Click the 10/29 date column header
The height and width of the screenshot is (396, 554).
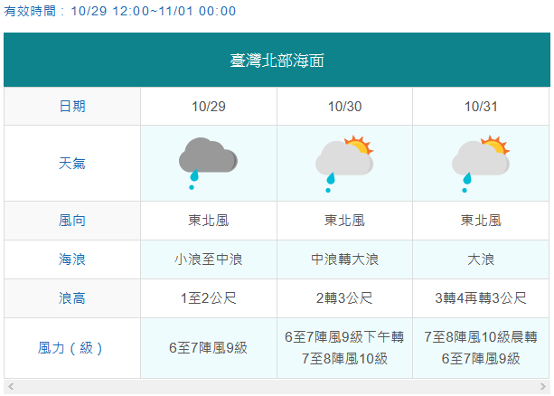click(x=209, y=107)
